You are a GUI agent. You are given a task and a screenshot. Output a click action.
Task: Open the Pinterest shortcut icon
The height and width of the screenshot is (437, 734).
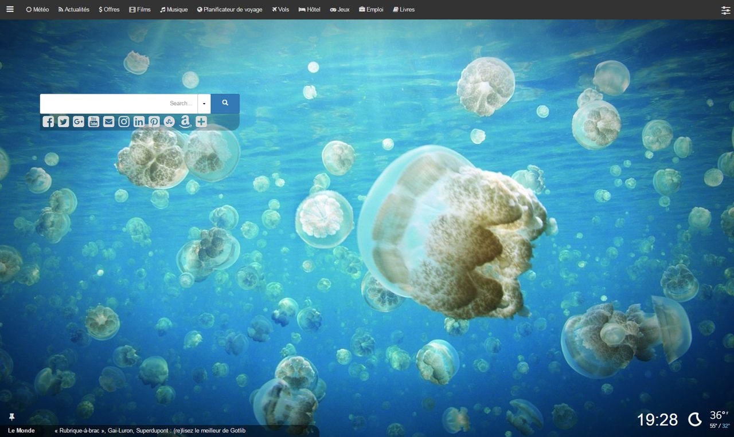[x=153, y=121]
